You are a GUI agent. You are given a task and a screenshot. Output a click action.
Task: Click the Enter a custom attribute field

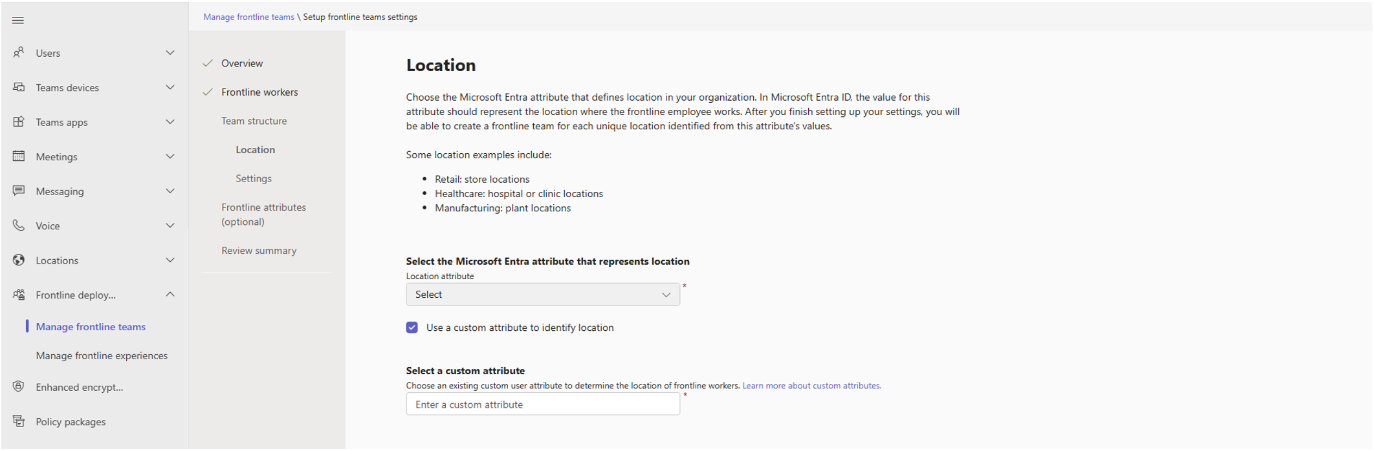[542, 404]
